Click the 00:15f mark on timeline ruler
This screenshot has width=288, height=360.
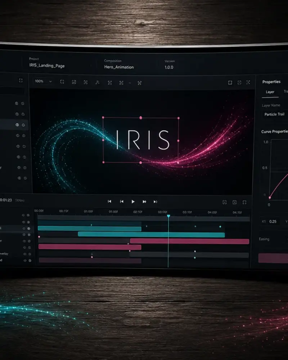pos(64,211)
